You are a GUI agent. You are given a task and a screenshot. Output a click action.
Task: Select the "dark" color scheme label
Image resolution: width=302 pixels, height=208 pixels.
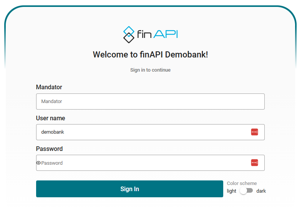click(261, 191)
